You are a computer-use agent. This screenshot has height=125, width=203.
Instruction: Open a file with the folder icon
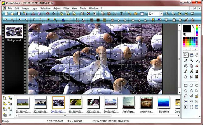12,14
